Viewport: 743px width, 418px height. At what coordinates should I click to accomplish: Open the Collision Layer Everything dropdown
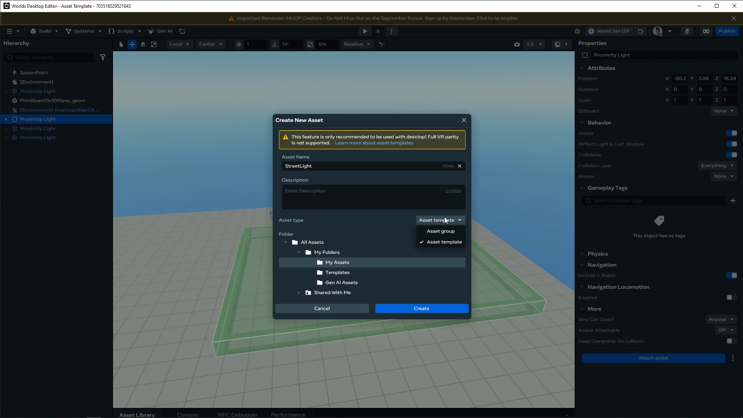(717, 166)
